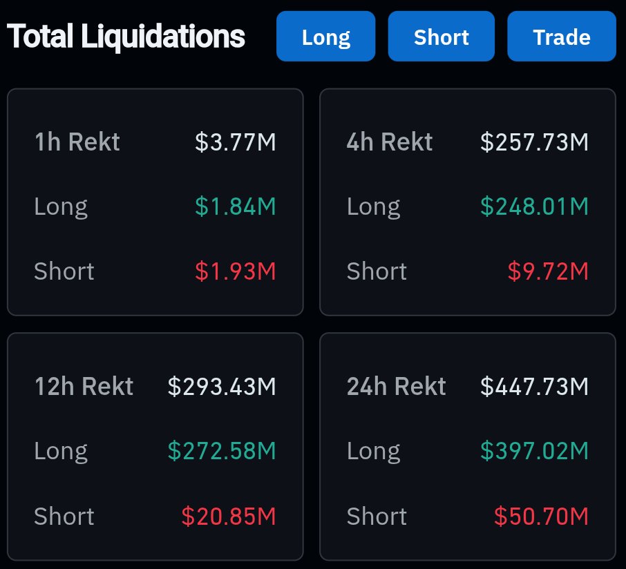Click the 24h long value $397.02M

coord(534,451)
